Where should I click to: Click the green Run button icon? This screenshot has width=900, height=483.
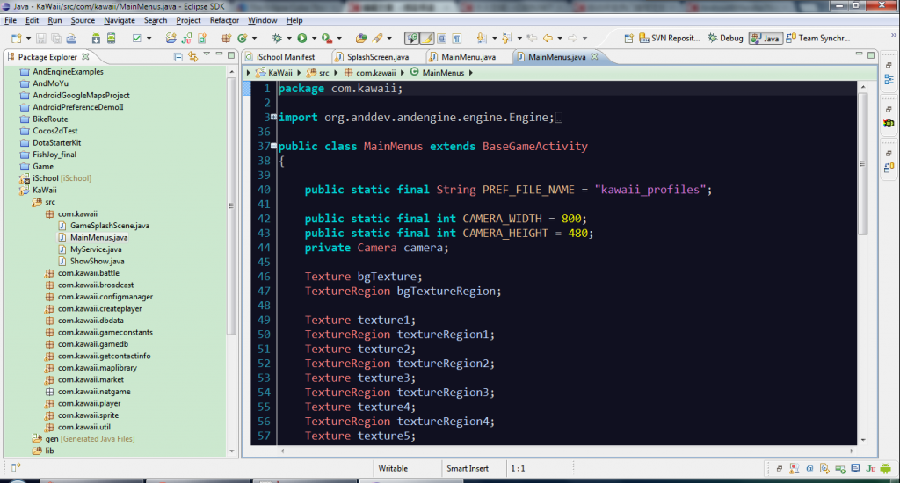(x=301, y=39)
